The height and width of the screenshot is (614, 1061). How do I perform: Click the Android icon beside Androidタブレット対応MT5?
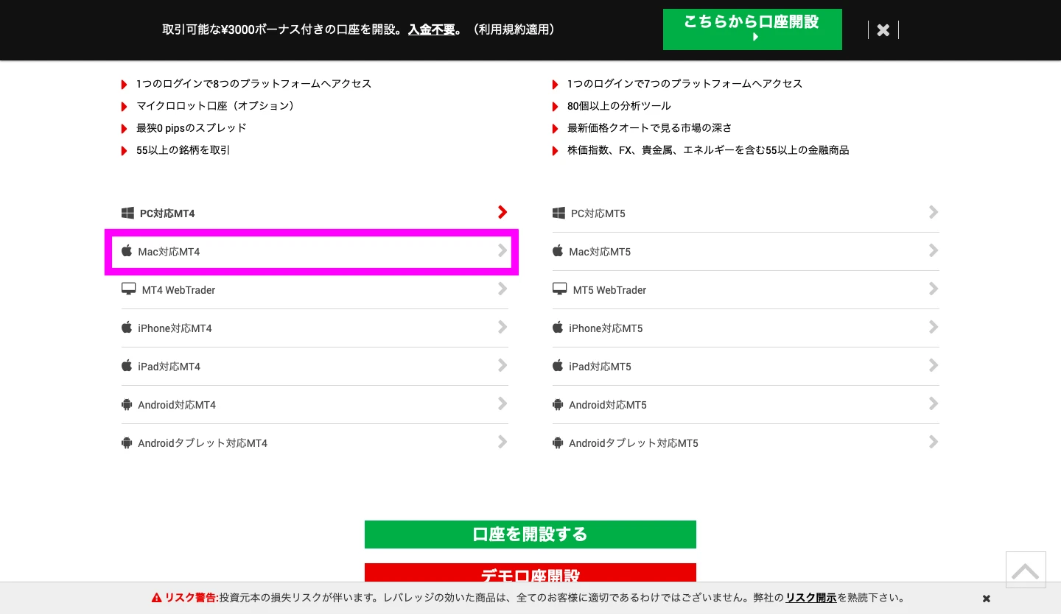[558, 442]
